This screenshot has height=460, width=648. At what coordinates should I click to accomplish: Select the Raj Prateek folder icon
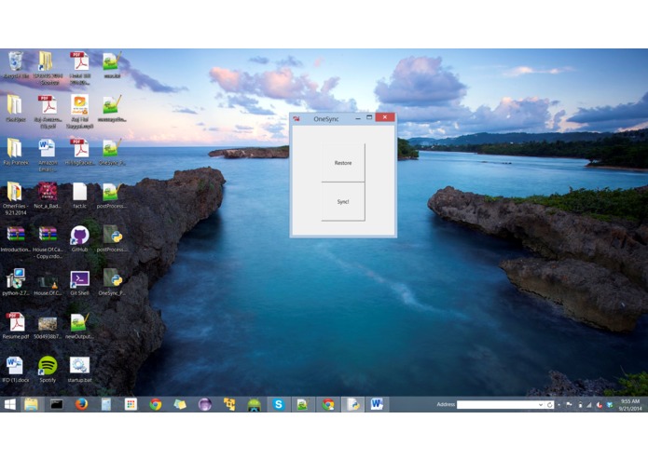(x=16, y=152)
